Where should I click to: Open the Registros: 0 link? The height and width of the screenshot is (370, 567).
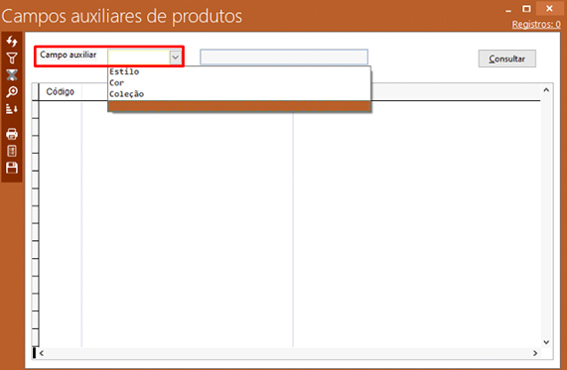click(536, 25)
